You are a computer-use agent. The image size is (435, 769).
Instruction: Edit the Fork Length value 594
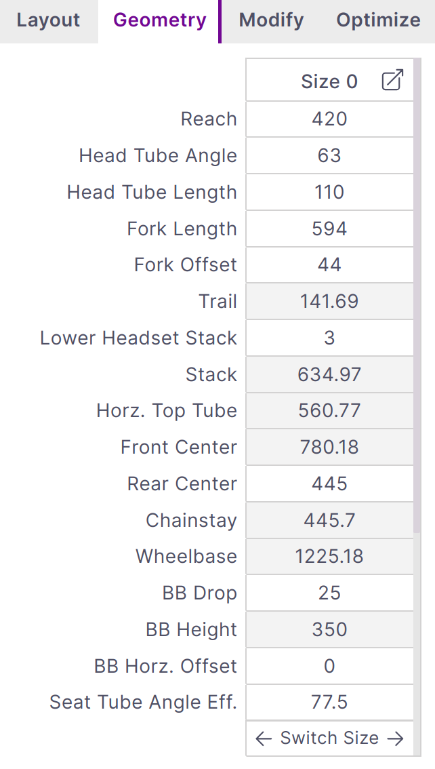(329, 229)
